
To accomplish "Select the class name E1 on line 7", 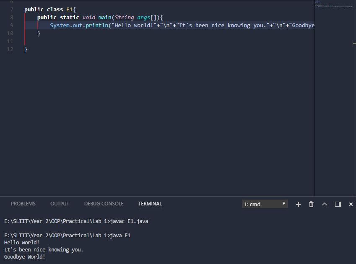I will click(70, 9).
